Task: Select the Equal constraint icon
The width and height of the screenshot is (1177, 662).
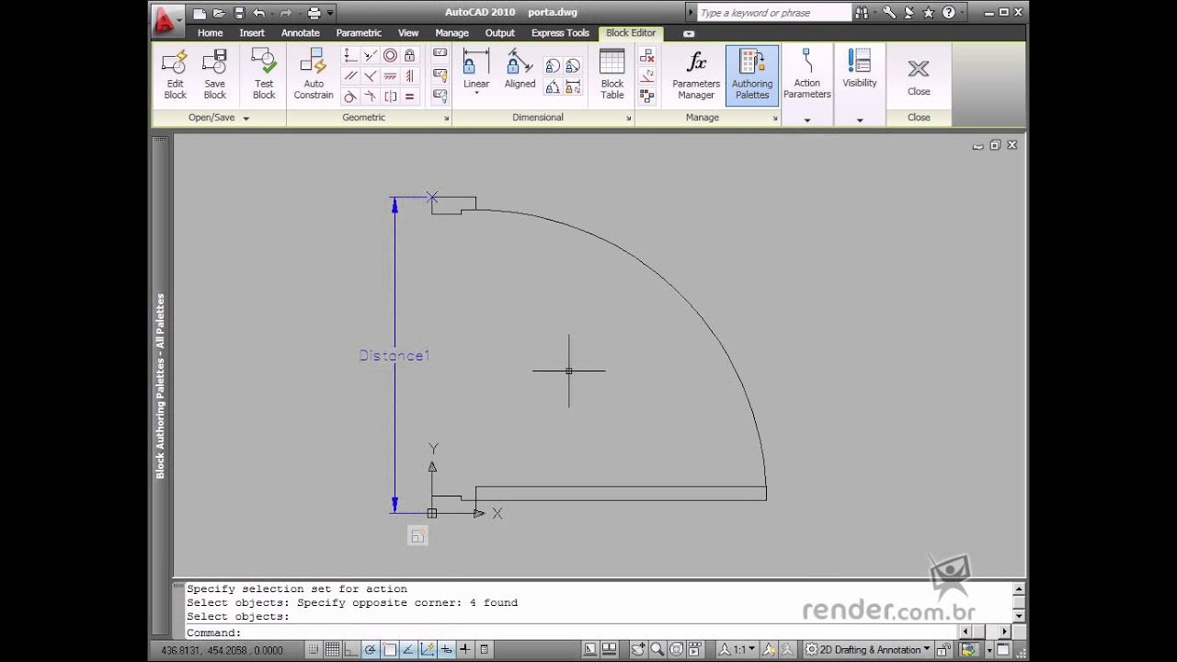Action: click(x=410, y=97)
